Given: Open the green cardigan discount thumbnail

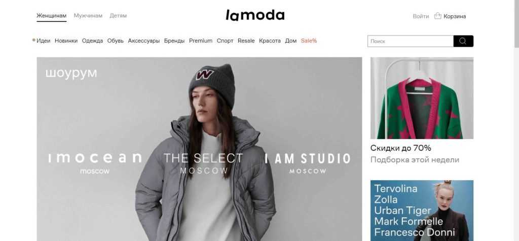Looking at the screenshot, I should pos(422,98).
